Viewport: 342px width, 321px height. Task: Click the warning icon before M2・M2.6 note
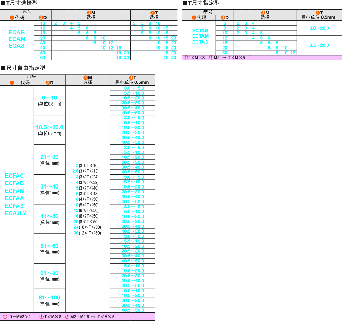pos(67,317)
